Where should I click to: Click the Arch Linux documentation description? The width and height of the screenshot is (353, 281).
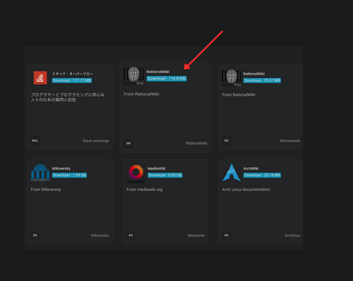click(246, 189)
